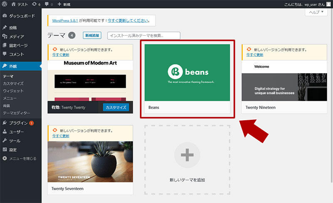The image size is (333, 203).
Task: Open the Beans theme thumbnail
Action: tap(187, 73)
